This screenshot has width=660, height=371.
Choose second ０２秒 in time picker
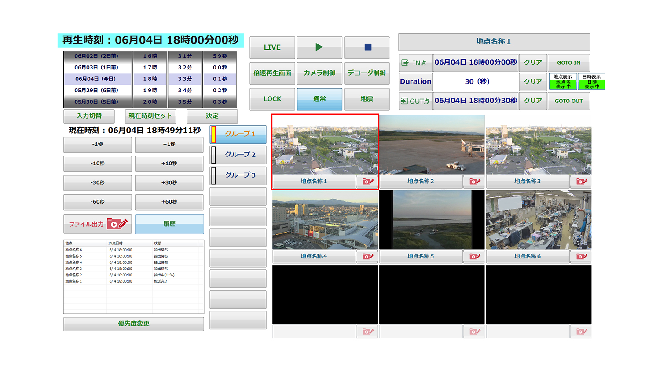point(220,91)
